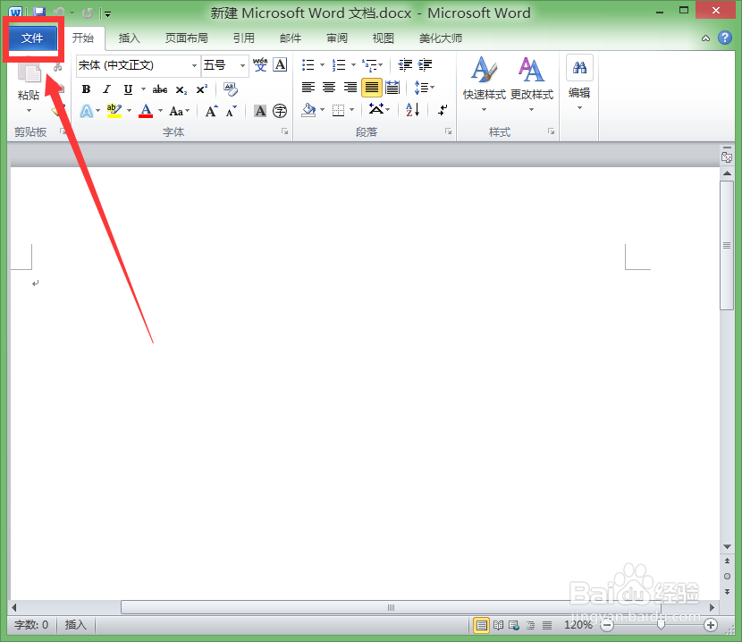The width and height of the screenshot is (742, 642).
Task: Launch the 段落 dialog box
Action: [448, 131]
